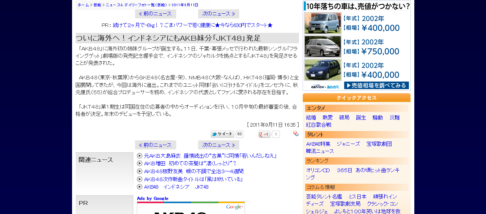Open 熱愛 quick access link

328,118
